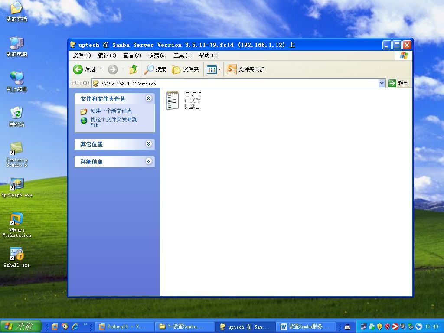Select Network Neighborhood (网上邻居) desktop icon
444x333 pixels.
(x=17, y=82)
